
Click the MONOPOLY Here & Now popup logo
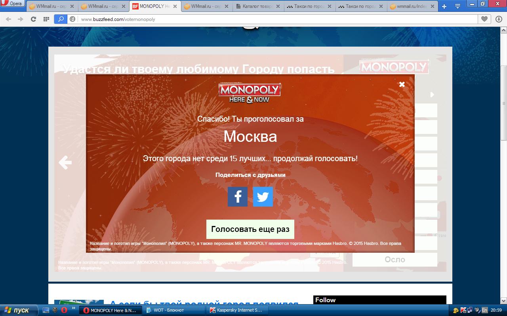250,92
